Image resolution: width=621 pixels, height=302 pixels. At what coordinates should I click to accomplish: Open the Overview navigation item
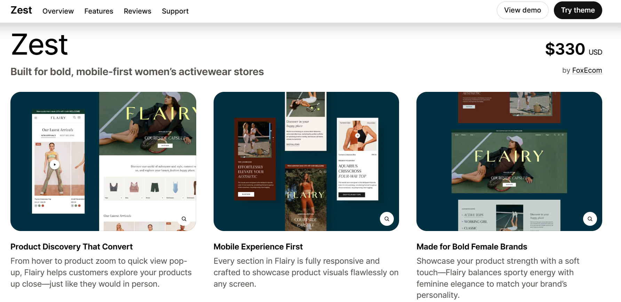58,11
